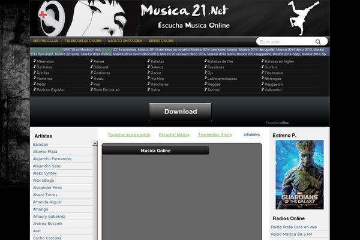Open the Guardians of the Galaxy poster
Screen dimensions: 360x240
299,175
